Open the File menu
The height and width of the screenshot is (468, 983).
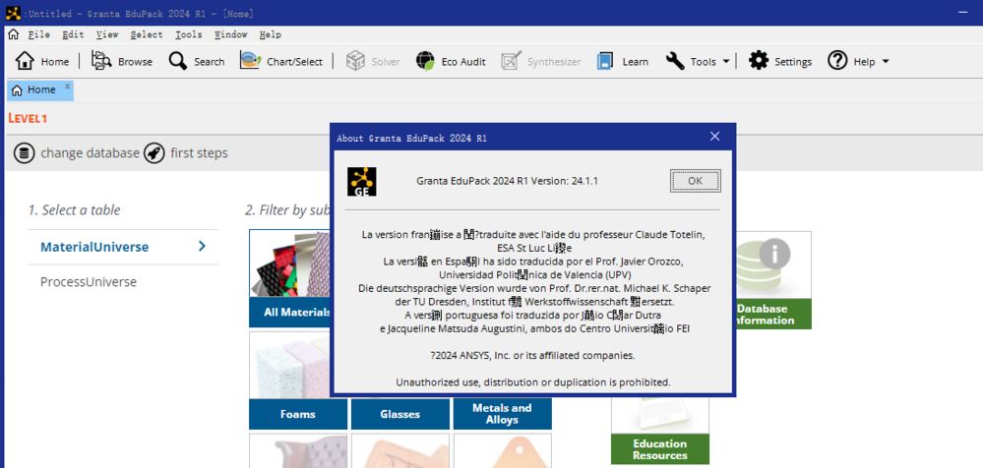(39, 34)
